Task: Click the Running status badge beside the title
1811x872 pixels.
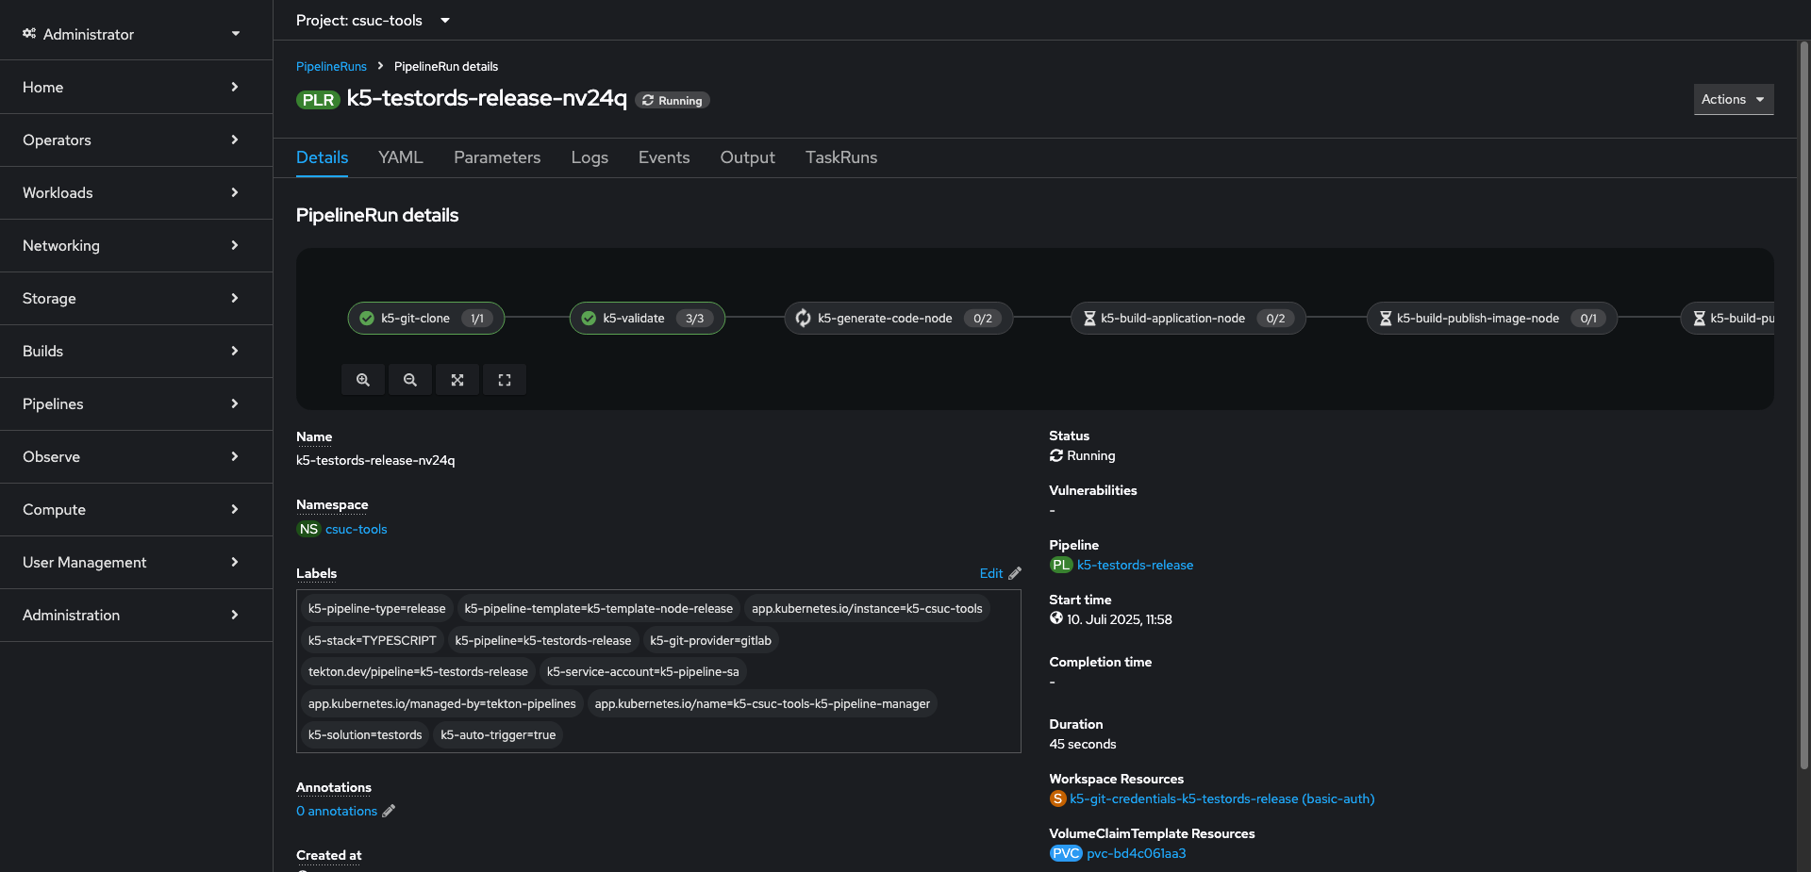Action: click(x=672, y=100)
